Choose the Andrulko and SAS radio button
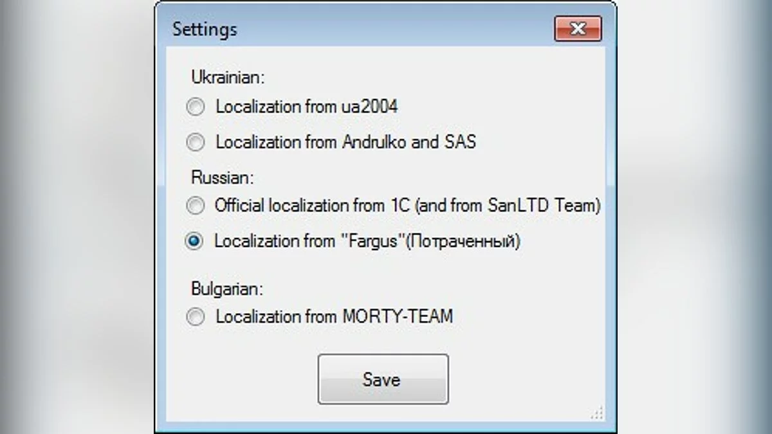The height and width of the screenshot is (434, 772). 196,142
